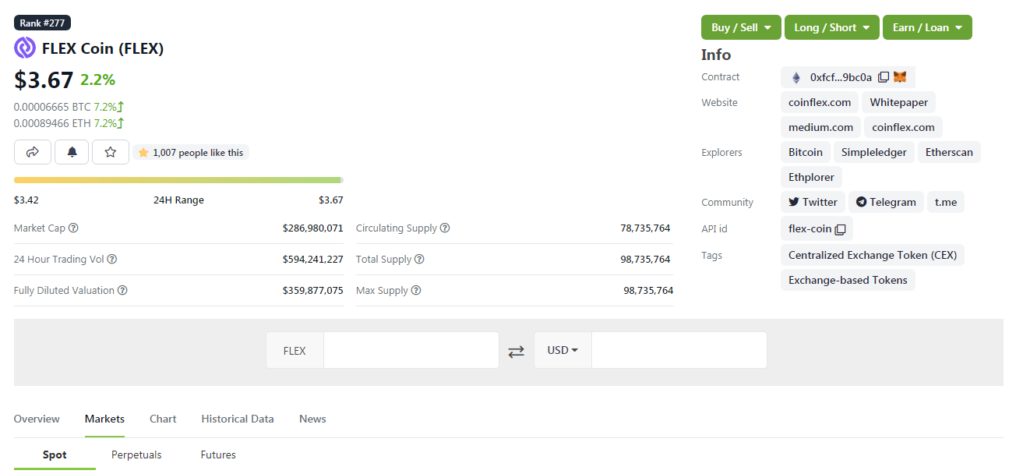Open the Etherscan explorer link

949,152
